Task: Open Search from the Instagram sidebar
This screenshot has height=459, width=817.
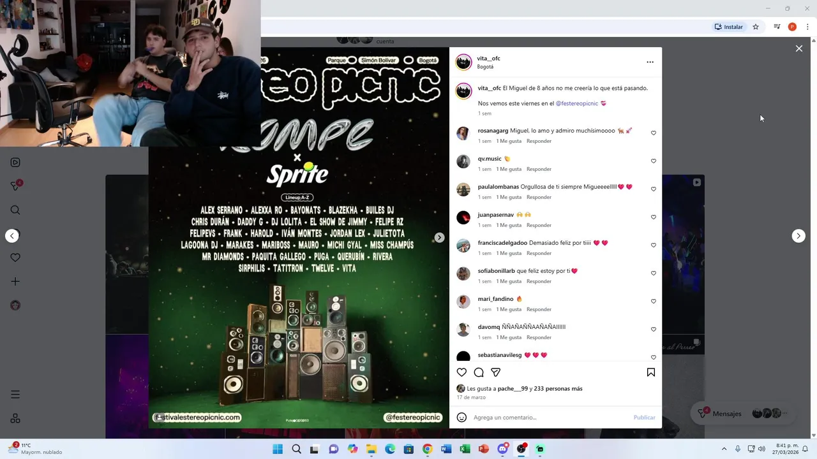Action: tap(15, 210)
